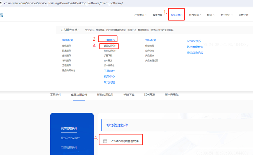Open 产品报修 menu entry
253x155 pixels.
tap(149, 55)
